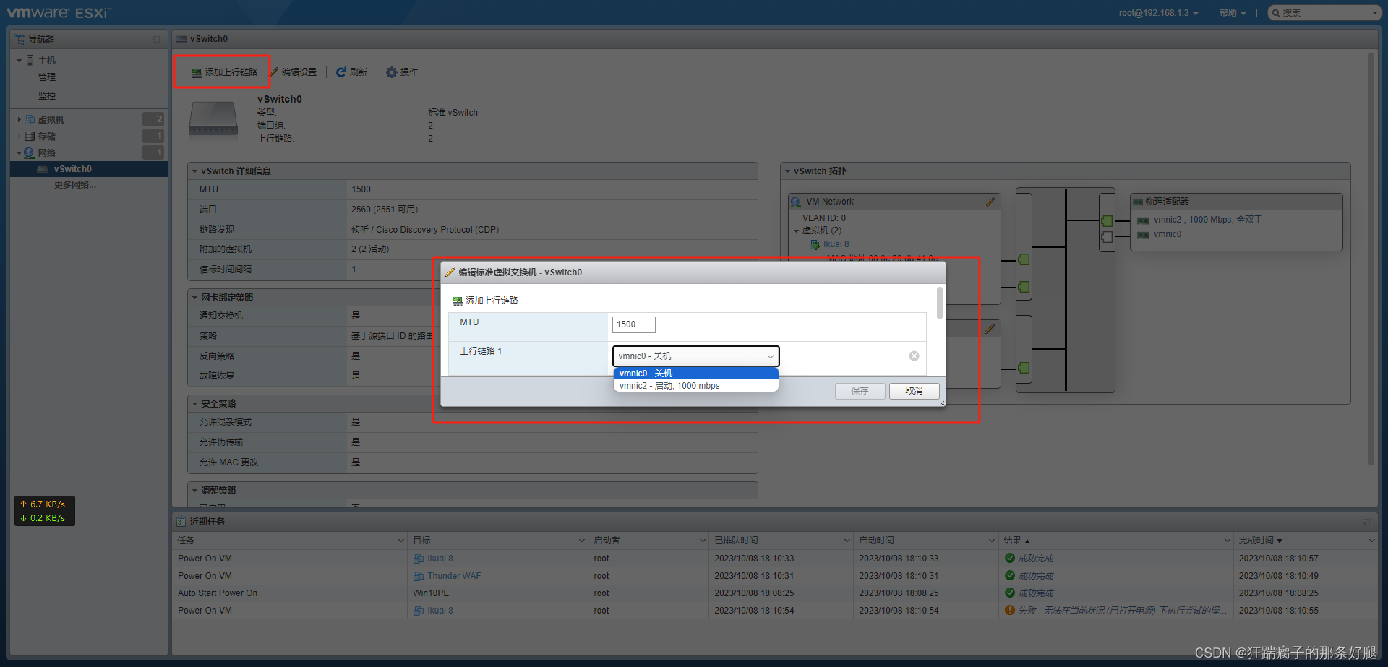Collapse Shaping policy section
Screen dimensions: 1388x667
194,491
